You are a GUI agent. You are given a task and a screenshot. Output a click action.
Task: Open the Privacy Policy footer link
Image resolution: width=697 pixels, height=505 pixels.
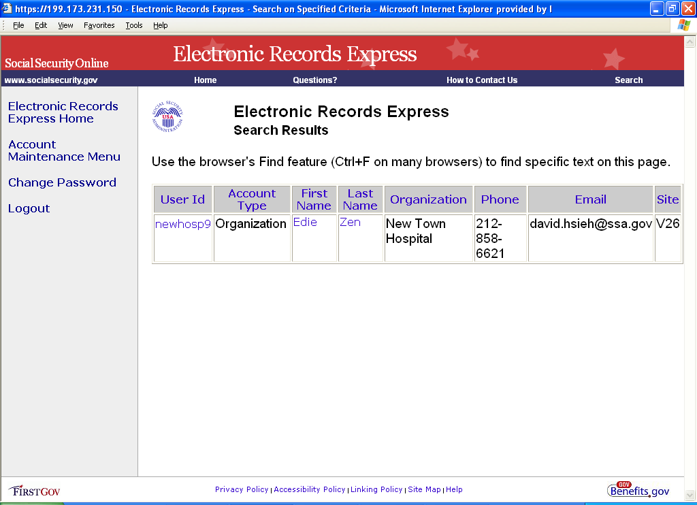click(242, 489)
